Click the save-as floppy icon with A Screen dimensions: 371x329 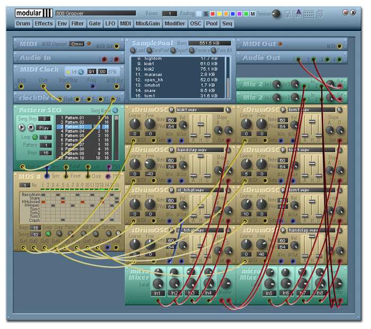(x=297, y=14)
